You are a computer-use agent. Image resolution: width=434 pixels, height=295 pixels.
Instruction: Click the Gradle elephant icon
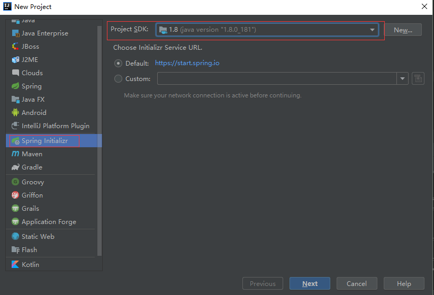(x=15, y=167)
